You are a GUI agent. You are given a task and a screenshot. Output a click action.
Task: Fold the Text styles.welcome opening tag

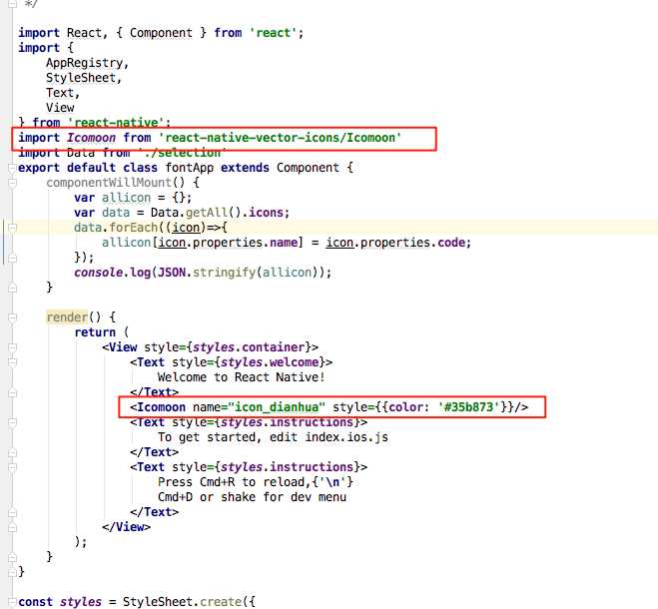tap(12, 362)
